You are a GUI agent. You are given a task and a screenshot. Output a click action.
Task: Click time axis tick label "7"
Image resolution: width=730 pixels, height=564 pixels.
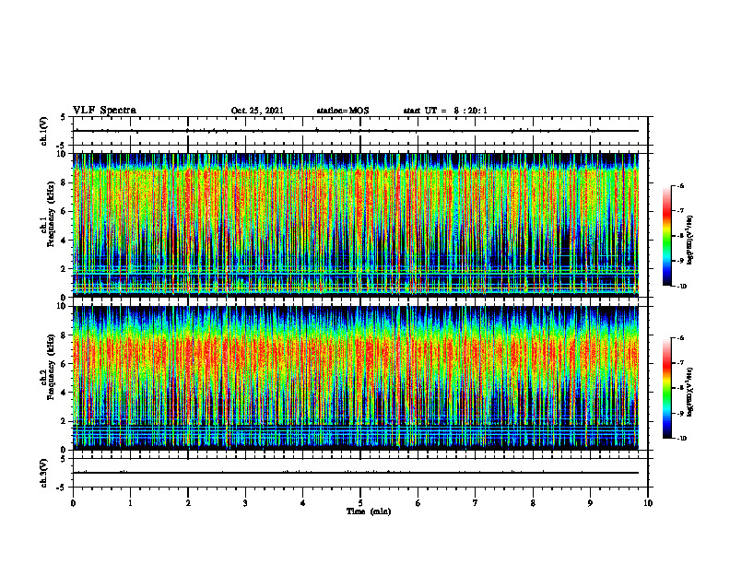tap(476, 503)
